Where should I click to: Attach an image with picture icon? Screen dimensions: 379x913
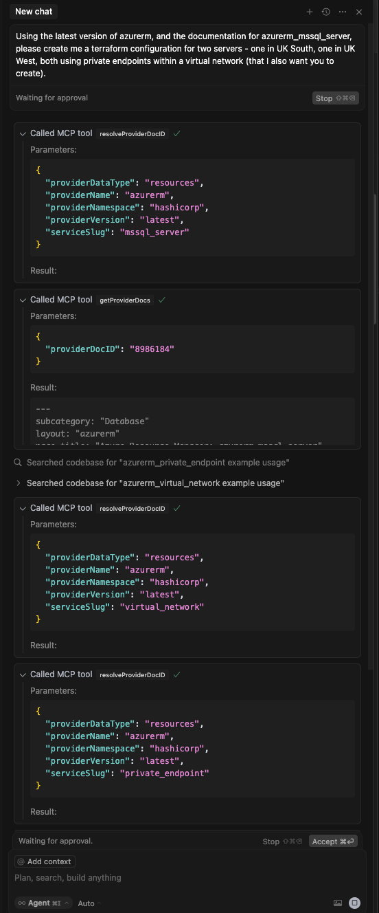(338, 903)
